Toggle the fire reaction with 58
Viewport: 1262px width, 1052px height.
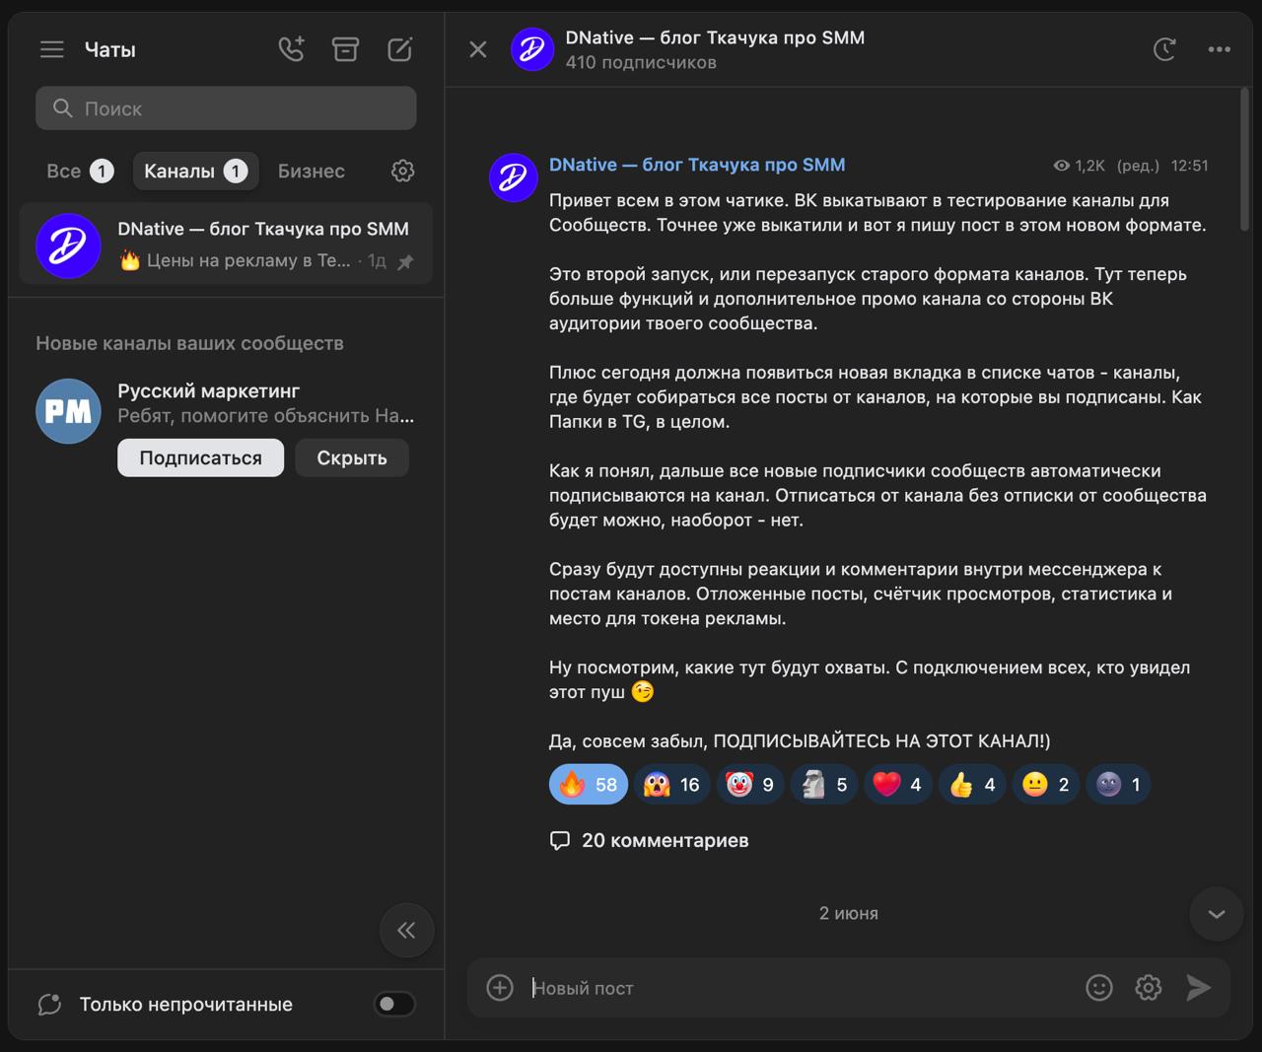click(589, 785)
